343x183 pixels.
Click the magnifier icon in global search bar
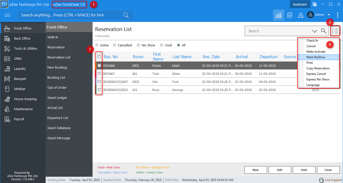[x=126, y=15]
